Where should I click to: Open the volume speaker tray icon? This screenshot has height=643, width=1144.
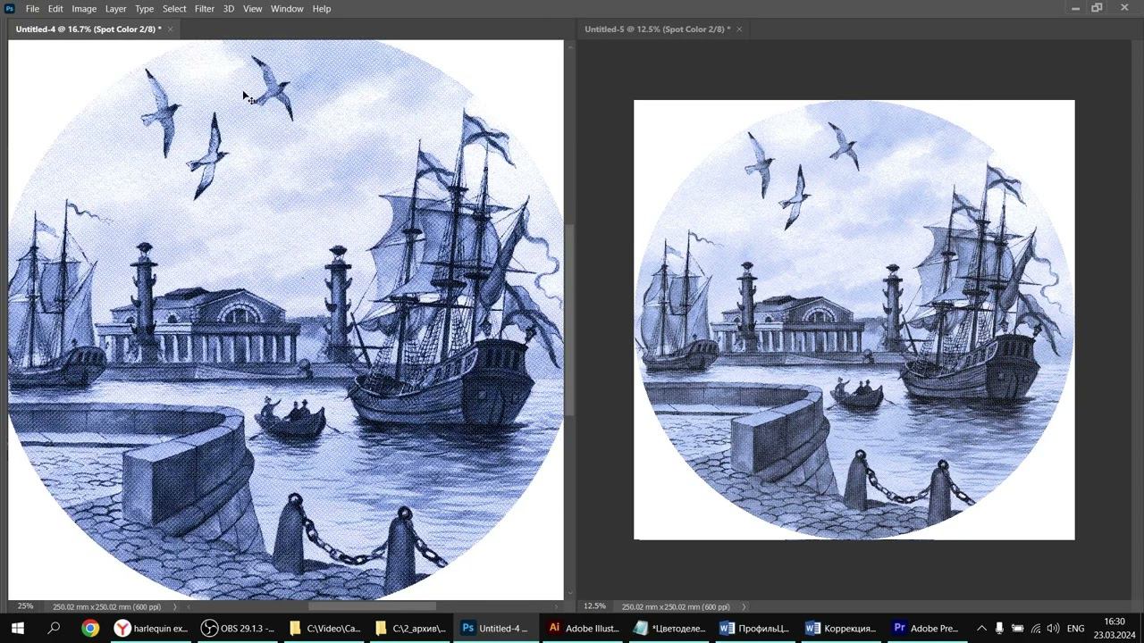(x=1053, y=628)
